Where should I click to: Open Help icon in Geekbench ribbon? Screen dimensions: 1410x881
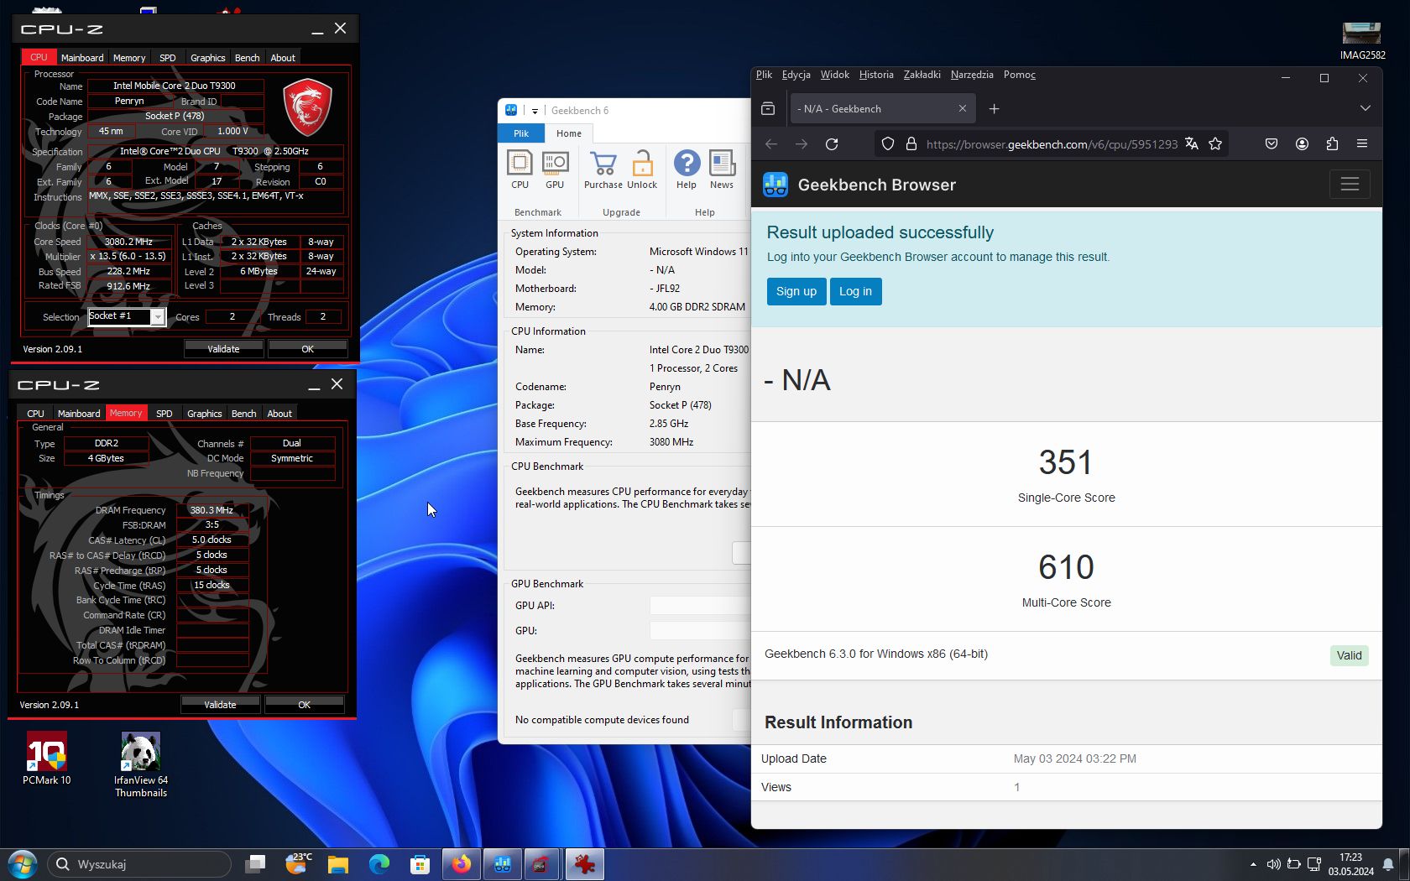click(x=687, y=169)
